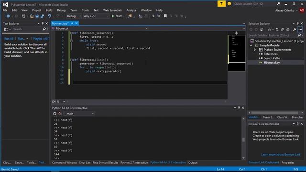Toggle pin on Browser Link Dashboard
The width and height of the screenshot is (306, 172).
click(x=297, y=124)
